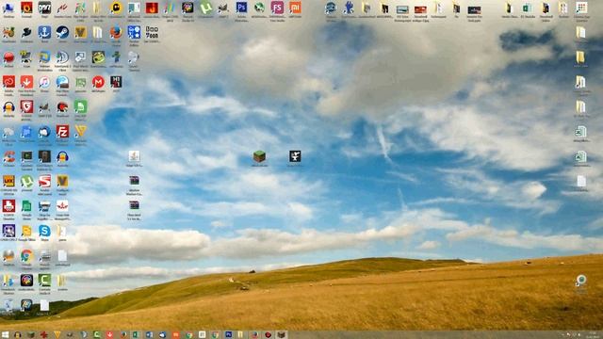Screen dimensions: 603x339
Task: Select the Minecraft grass block desktop icon
Action: (x=260, y=156)
